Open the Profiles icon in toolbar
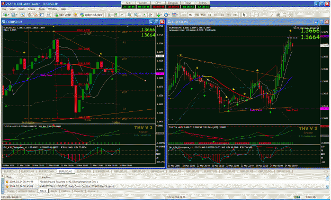 point(14,15)
